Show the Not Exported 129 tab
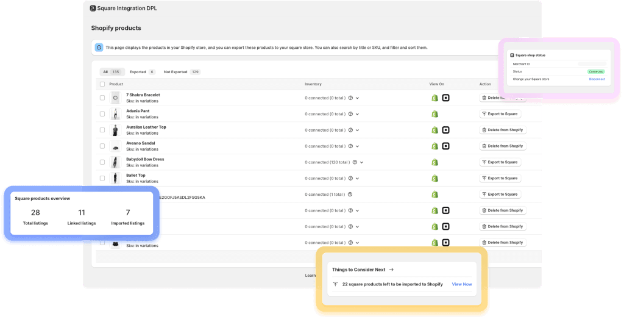The image size is (624, 319). pyautogui.click(x=182, y=72)
